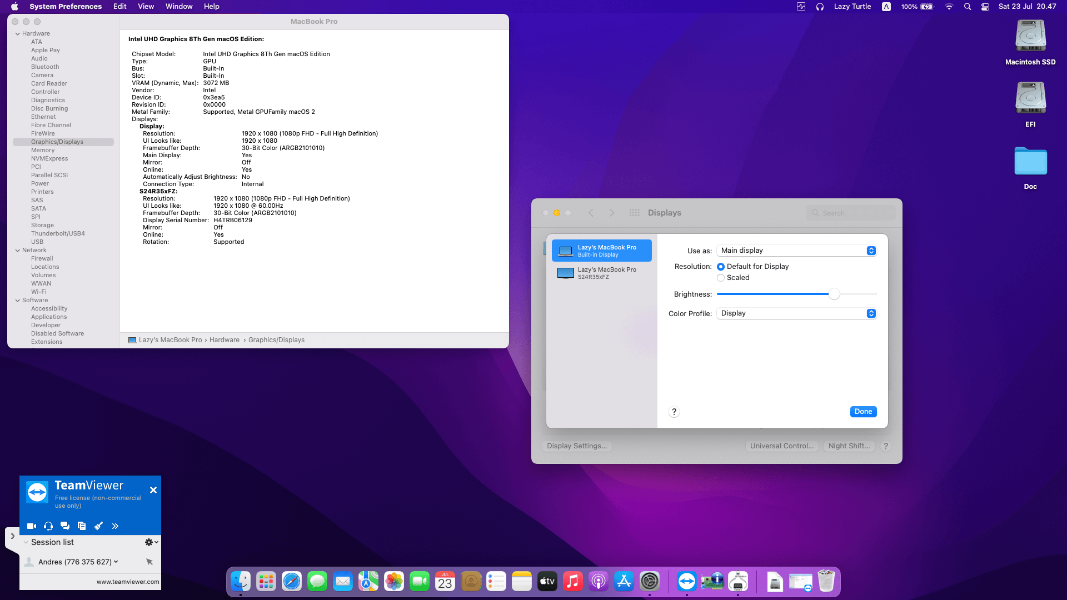The height and width of the screenshot is (600, 1067).
Task: Show more TeamViewer functions double-arrow
Action: click(x=115, y=526)
